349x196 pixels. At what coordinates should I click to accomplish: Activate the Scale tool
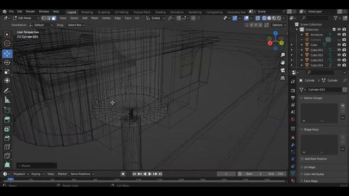tap(7, 71)
